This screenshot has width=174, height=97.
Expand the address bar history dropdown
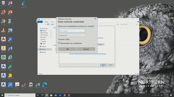(x=116, y=25)
